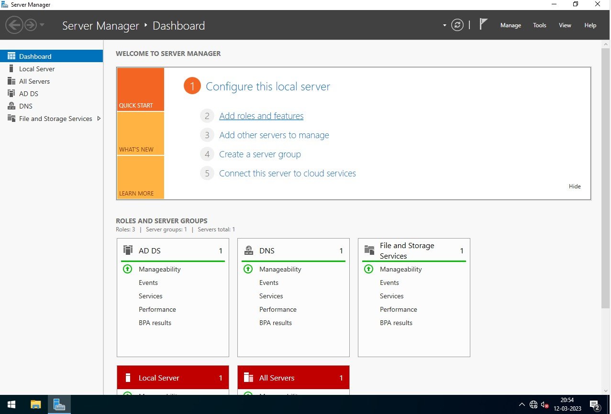Click File and Storage Services tile icon
611x414 pixels.
(x=369, y=250)
